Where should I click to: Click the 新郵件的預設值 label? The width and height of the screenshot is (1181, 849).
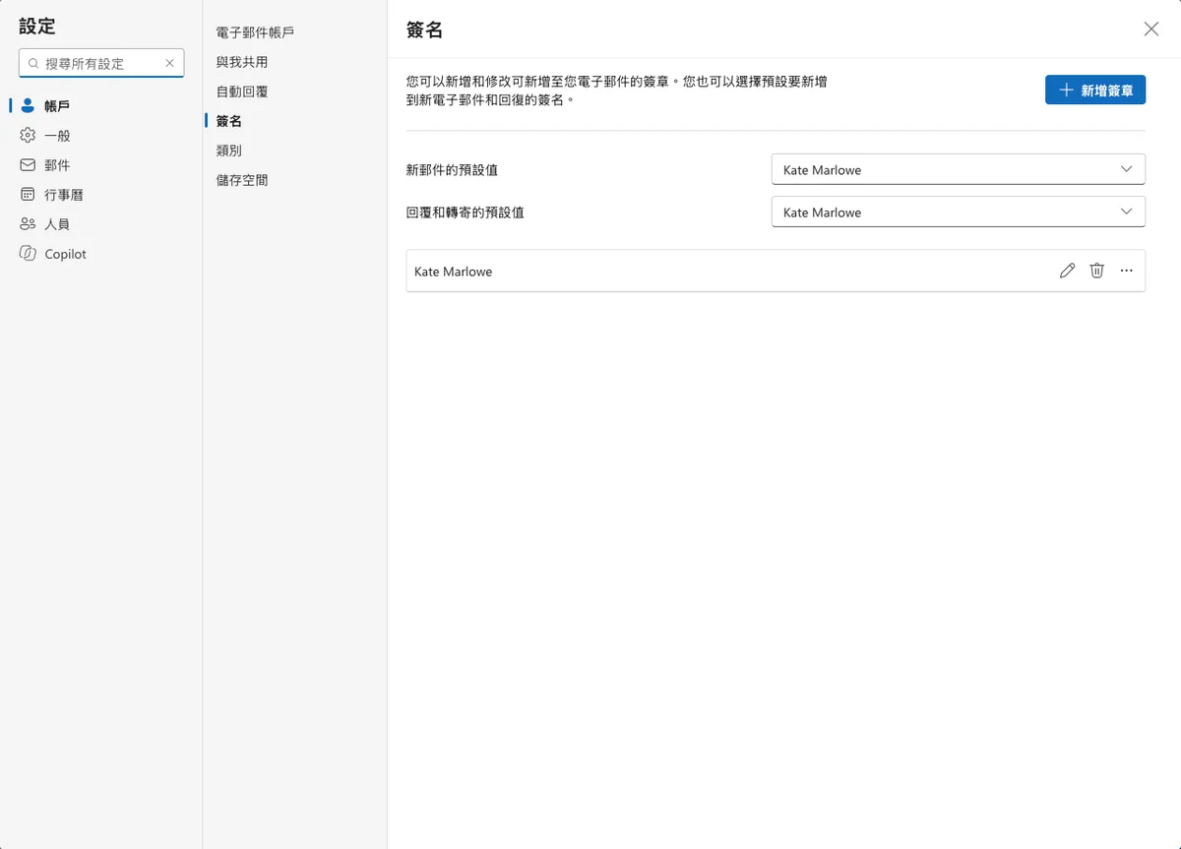(x=452, y=170)
